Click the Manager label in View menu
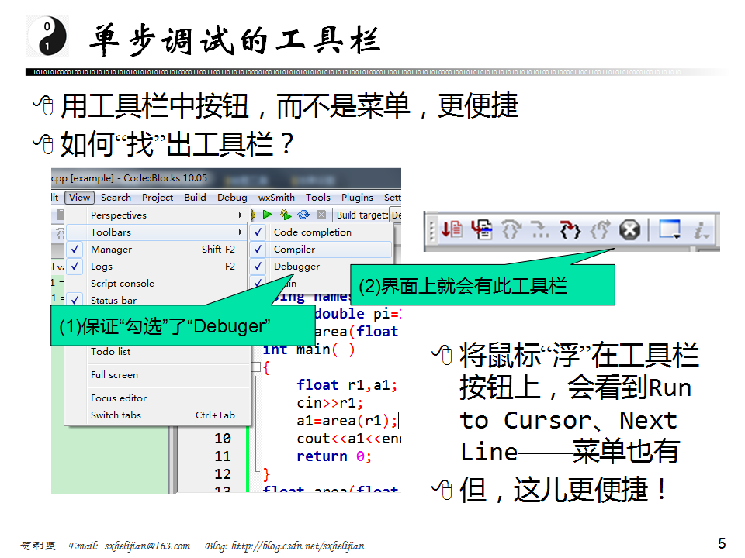The height and width of the screenshot is (558, 745). tap(111, 249)
